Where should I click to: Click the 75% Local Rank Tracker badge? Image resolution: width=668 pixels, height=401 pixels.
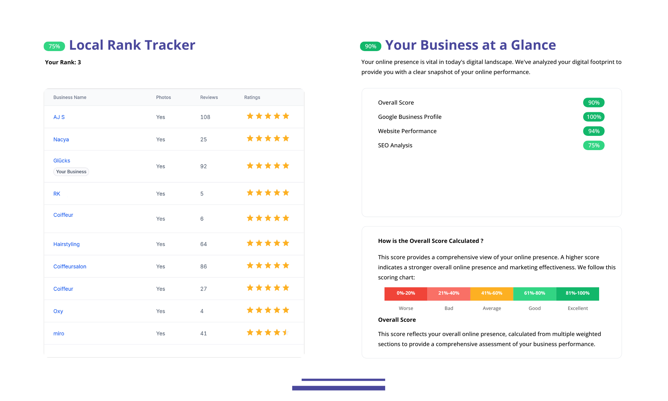54,46
